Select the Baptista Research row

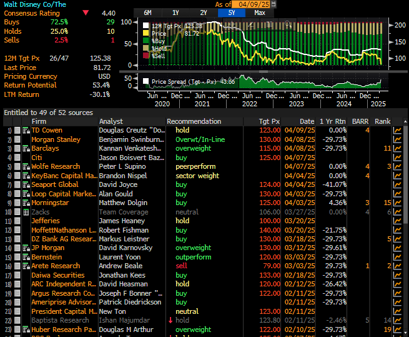coord(204,321)
